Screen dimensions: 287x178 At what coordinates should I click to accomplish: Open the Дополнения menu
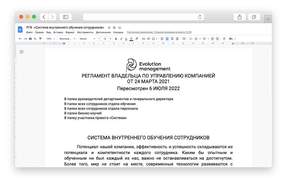pyautogui.click(x=103, y=32)
